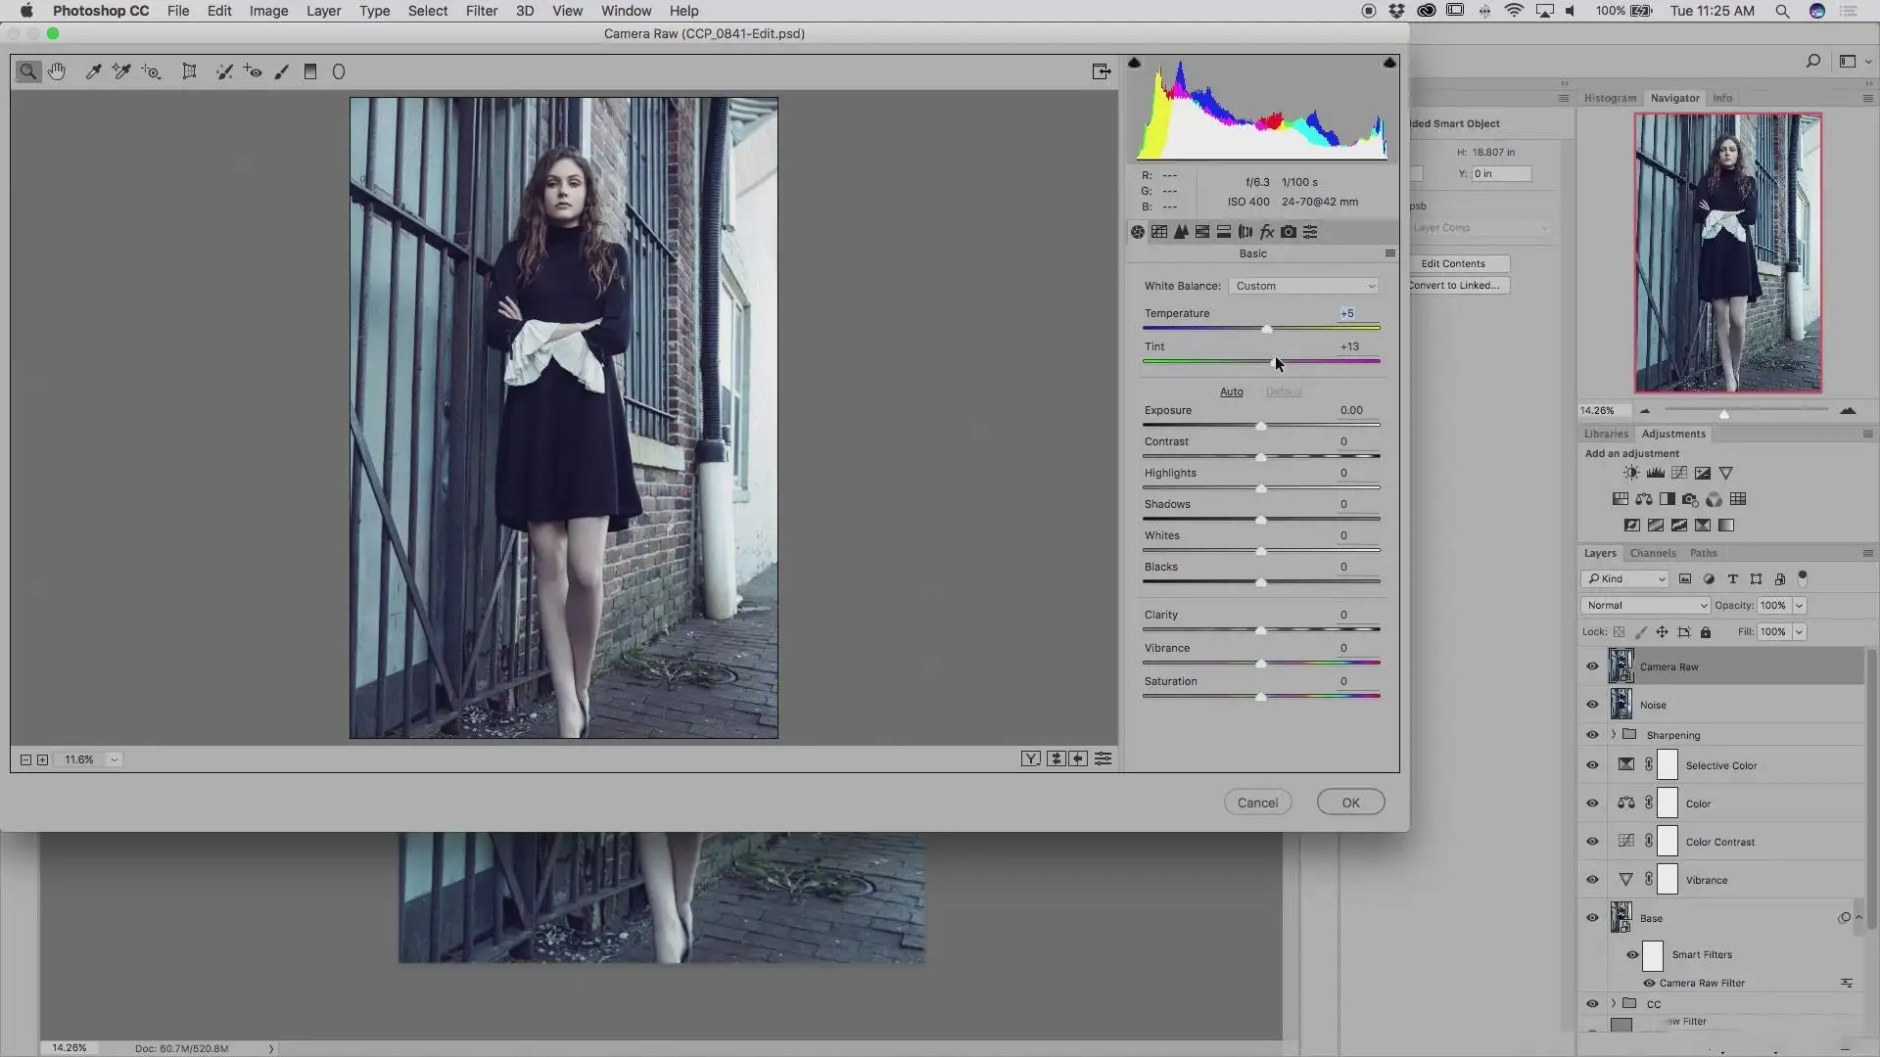Open the Layer menu
1880x1057 pixels.
point(323,11)
